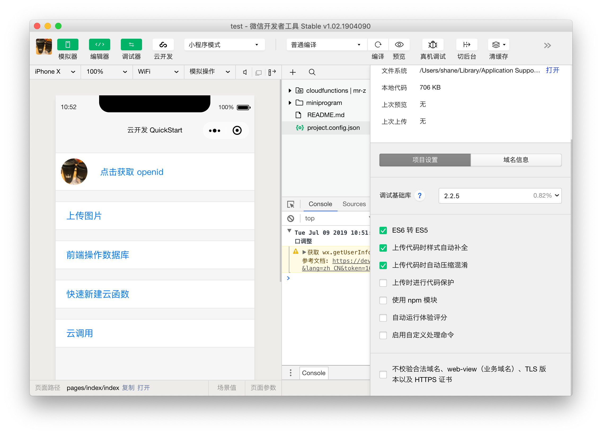Click the console warning triangle icon

coord(296,251)
